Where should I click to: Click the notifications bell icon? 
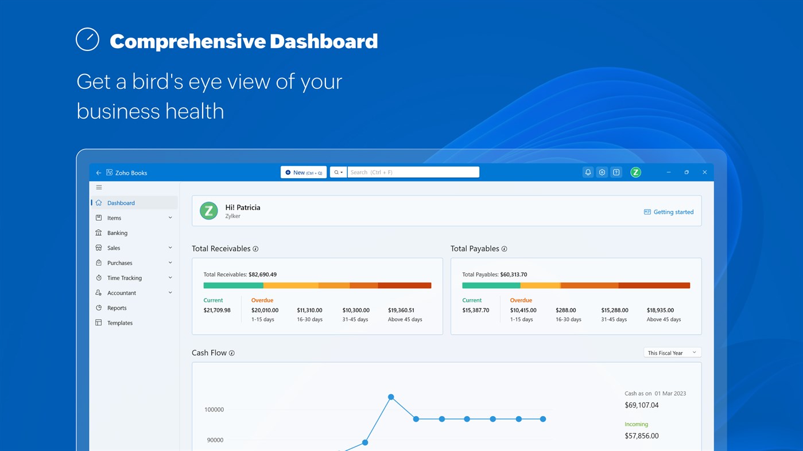click(x=587, y=172)
